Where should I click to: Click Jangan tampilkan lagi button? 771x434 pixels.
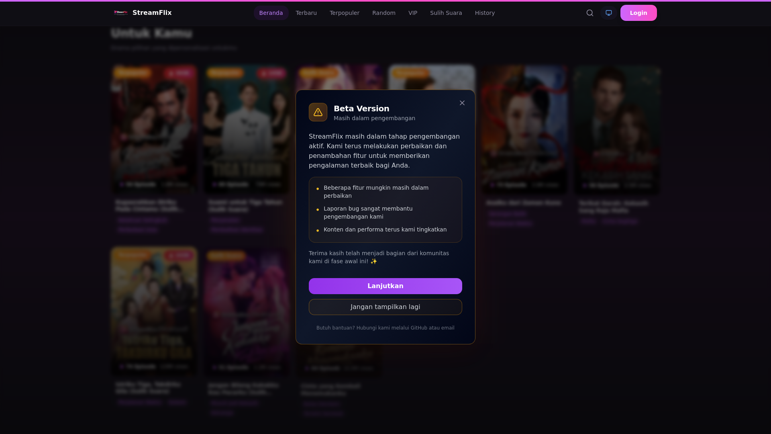pyautogui.click(x=385, y=307)
